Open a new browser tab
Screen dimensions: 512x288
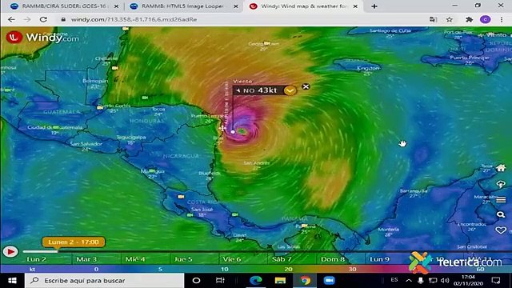tap(374, 6)
